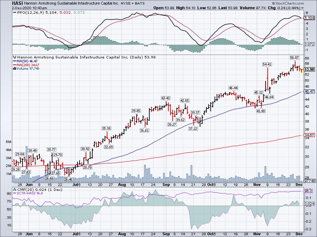Click the CMF(20) area icon in the legend
This screenshot has height=237, width=317.
coord(15,189)
